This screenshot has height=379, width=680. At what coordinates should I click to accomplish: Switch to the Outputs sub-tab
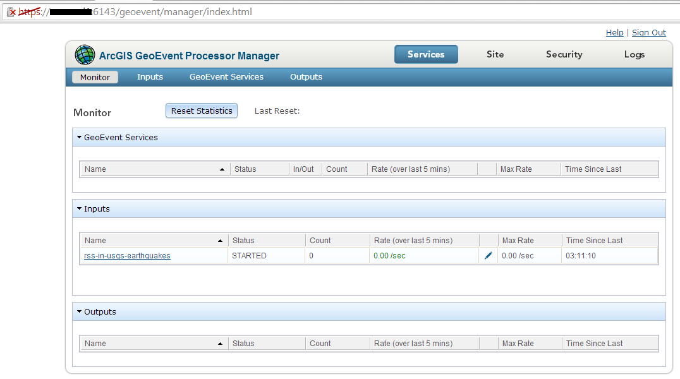coord(306,77)
